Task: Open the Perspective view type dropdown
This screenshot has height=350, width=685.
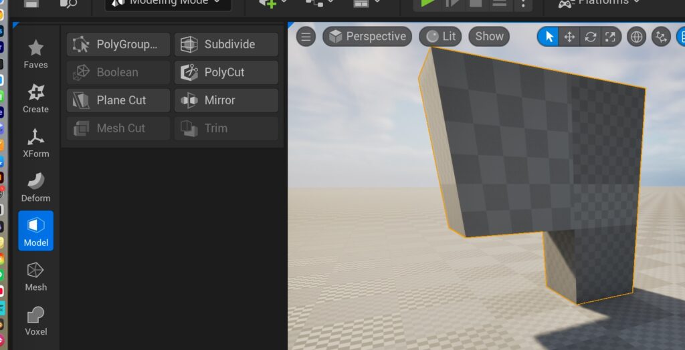Action: coord(367,37)
